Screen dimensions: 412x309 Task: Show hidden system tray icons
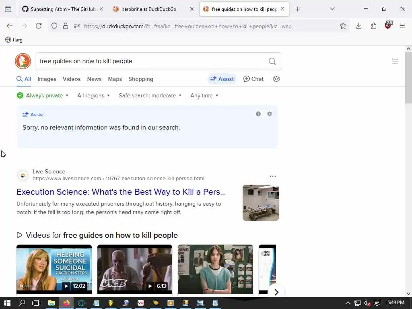(x=348, y=303)
